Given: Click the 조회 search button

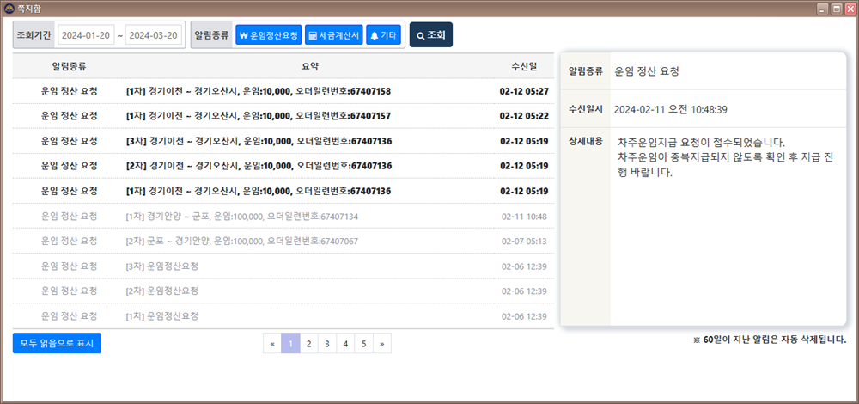Looking at the screenshot, I should 431,35.
